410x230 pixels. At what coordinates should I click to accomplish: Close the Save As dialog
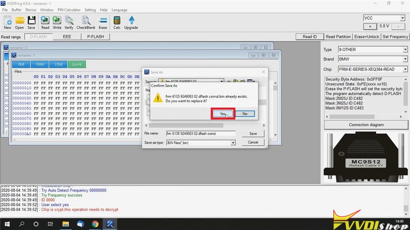tap(263, 72)
